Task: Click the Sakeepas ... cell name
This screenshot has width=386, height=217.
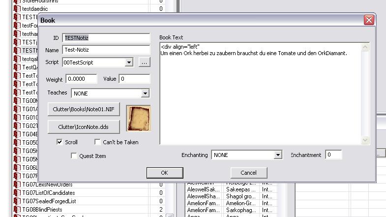Action: click(241, 189)
